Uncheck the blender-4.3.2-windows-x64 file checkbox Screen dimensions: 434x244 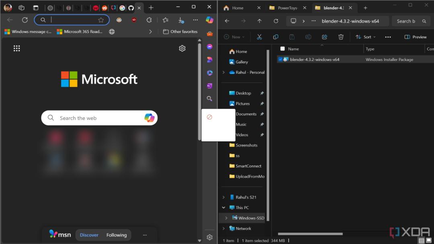coord(280,59)
